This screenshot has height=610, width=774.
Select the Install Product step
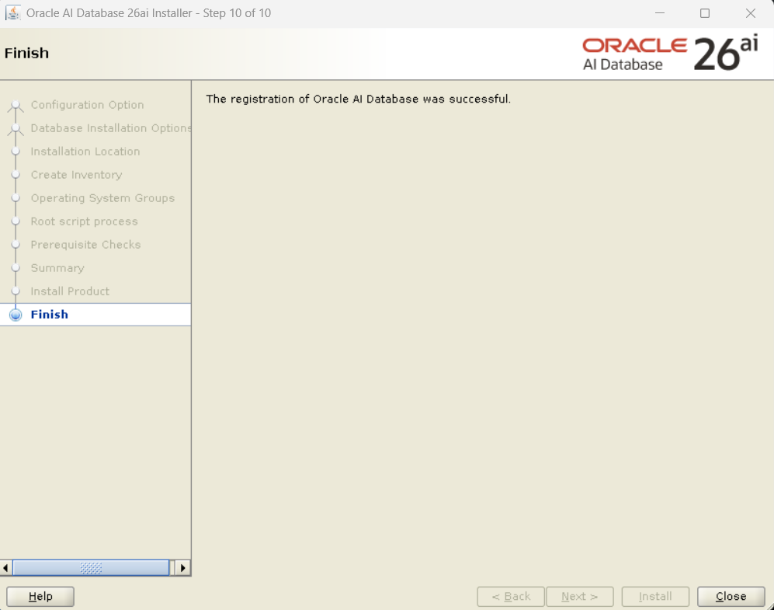70,291
